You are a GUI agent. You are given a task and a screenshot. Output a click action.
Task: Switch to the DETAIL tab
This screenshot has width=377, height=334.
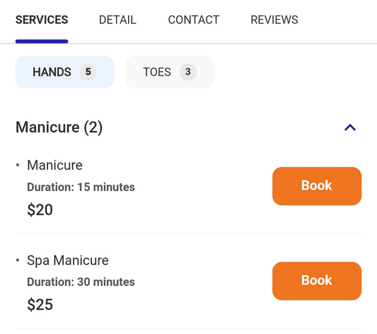tap(118, 20)
